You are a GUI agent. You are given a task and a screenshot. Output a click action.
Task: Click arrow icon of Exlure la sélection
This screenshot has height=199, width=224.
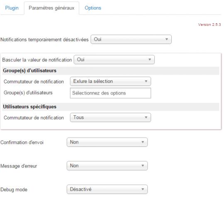(x=146, y=81)
